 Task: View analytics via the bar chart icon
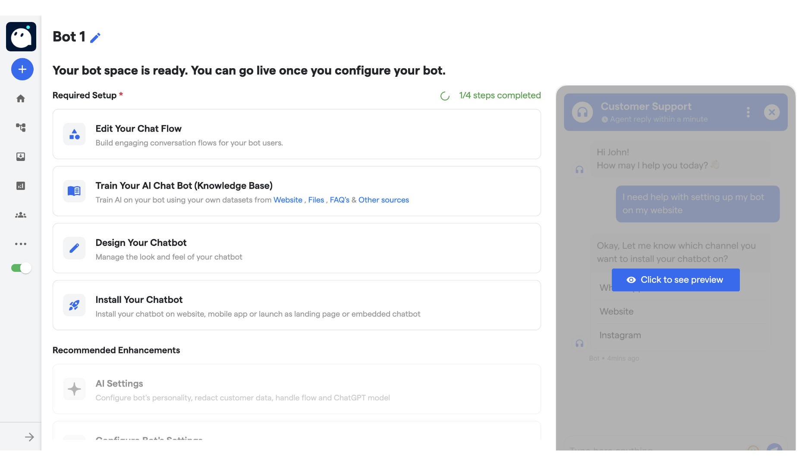20,186
